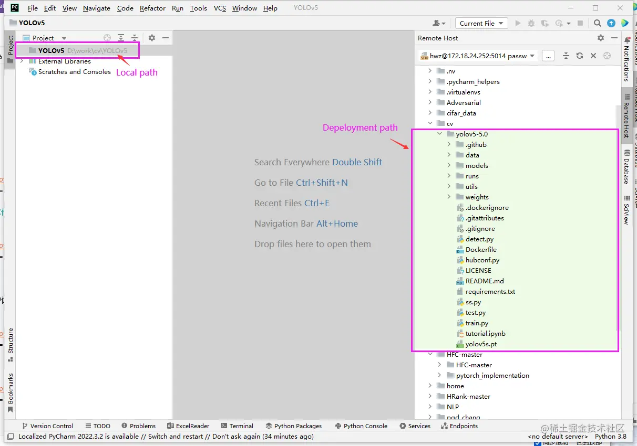
Task: Open the Tools menu
Action: (199, 8)
